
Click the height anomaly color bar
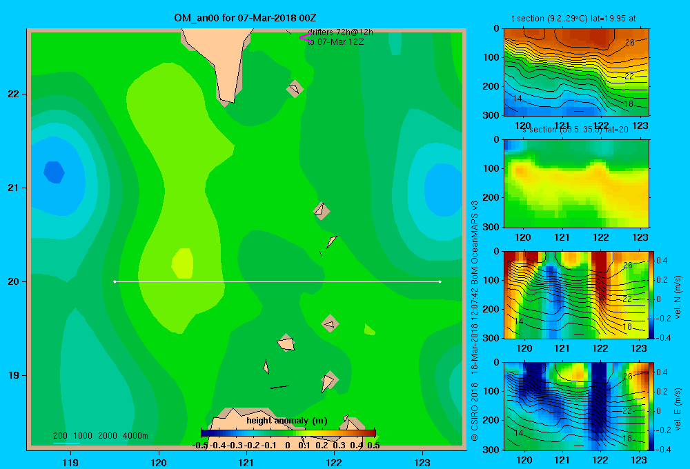point(288,433)
